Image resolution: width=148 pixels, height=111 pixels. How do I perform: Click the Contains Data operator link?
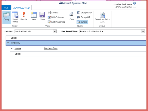click(51, 48)
